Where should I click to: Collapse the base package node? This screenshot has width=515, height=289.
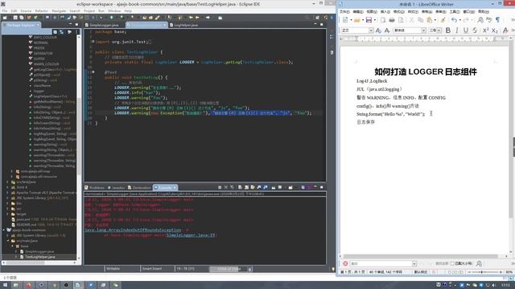click(x=13, y=246)
